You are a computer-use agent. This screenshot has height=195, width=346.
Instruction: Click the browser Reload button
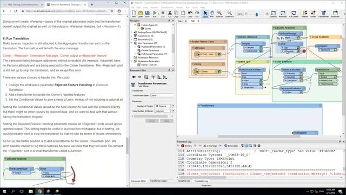(x=16, y=11)
